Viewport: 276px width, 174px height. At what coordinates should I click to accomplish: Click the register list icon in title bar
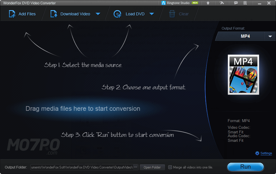(x=245, y=3)
